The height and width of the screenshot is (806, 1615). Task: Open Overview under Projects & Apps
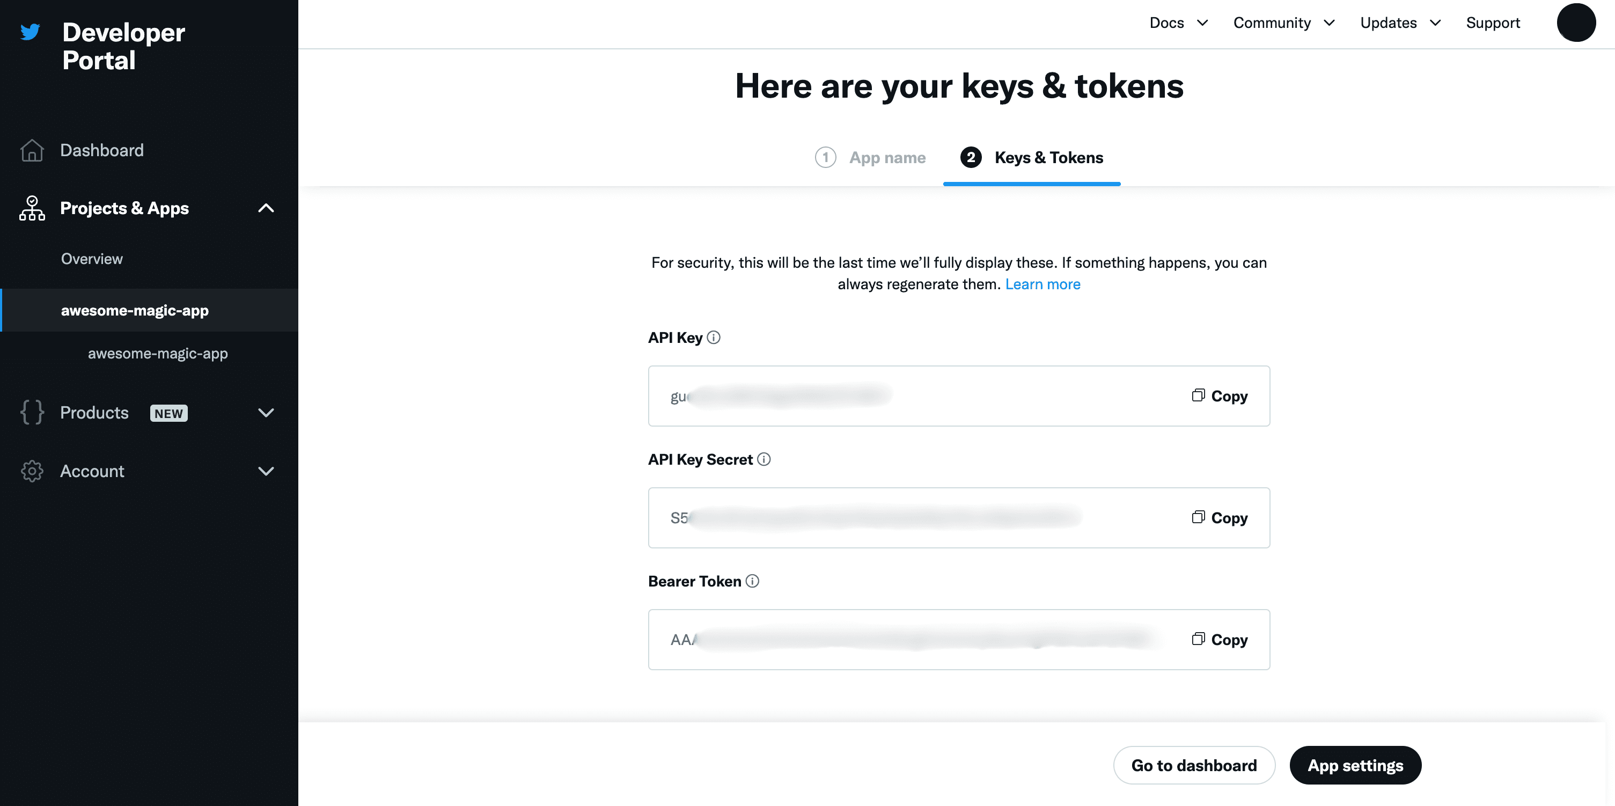(92, 259)
